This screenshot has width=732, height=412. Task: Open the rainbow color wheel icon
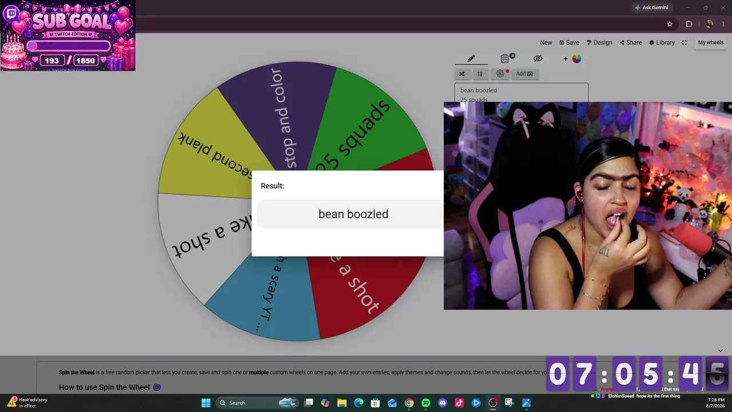pyautogui.click(x=576, y=58)
